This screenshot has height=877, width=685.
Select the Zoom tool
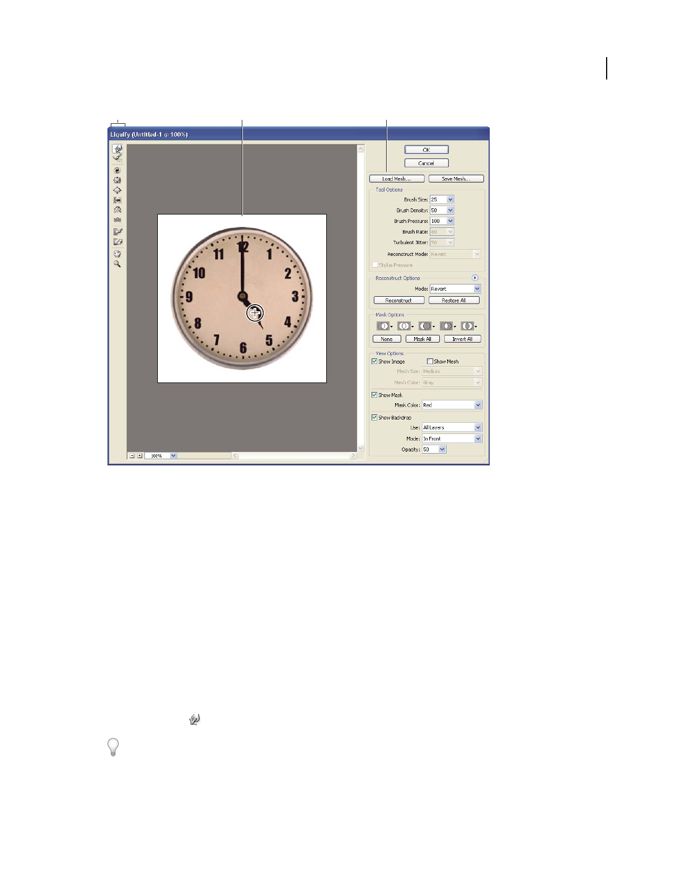click(118, 264)
